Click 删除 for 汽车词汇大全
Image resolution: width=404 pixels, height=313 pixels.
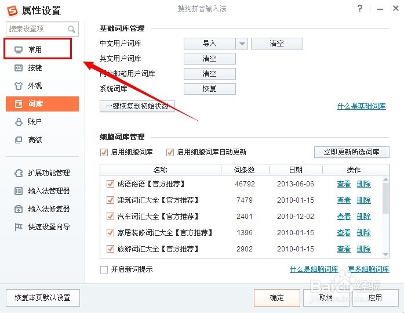363,217
